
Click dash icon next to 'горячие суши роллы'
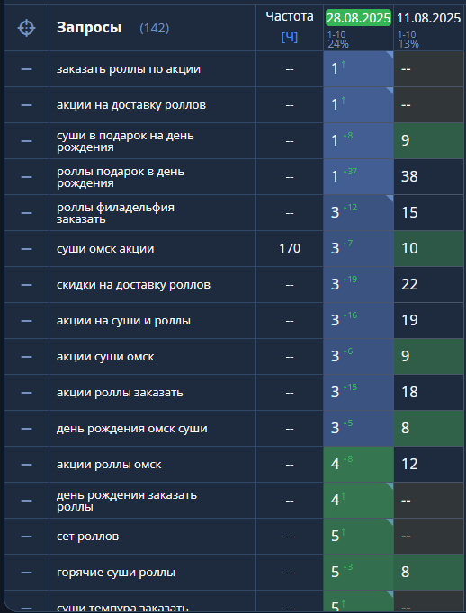[x=27, y=573]
